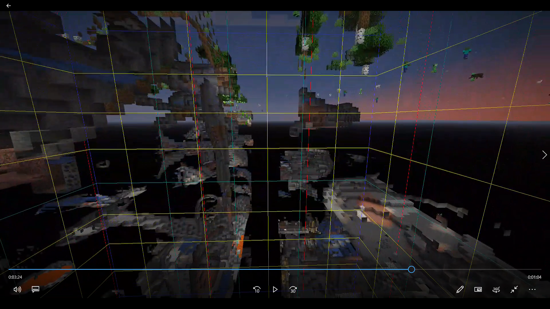Click elapsed time 0:03:24

(x=15, y=277)
